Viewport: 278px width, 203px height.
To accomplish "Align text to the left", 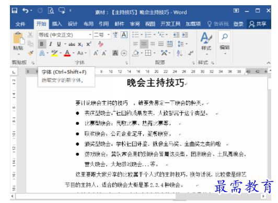I will pos(136,44).
